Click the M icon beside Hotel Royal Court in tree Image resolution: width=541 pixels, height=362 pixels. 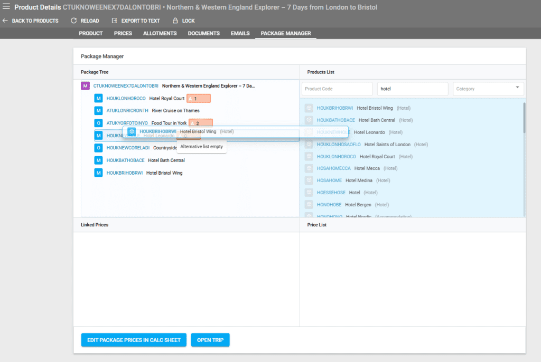98,98
